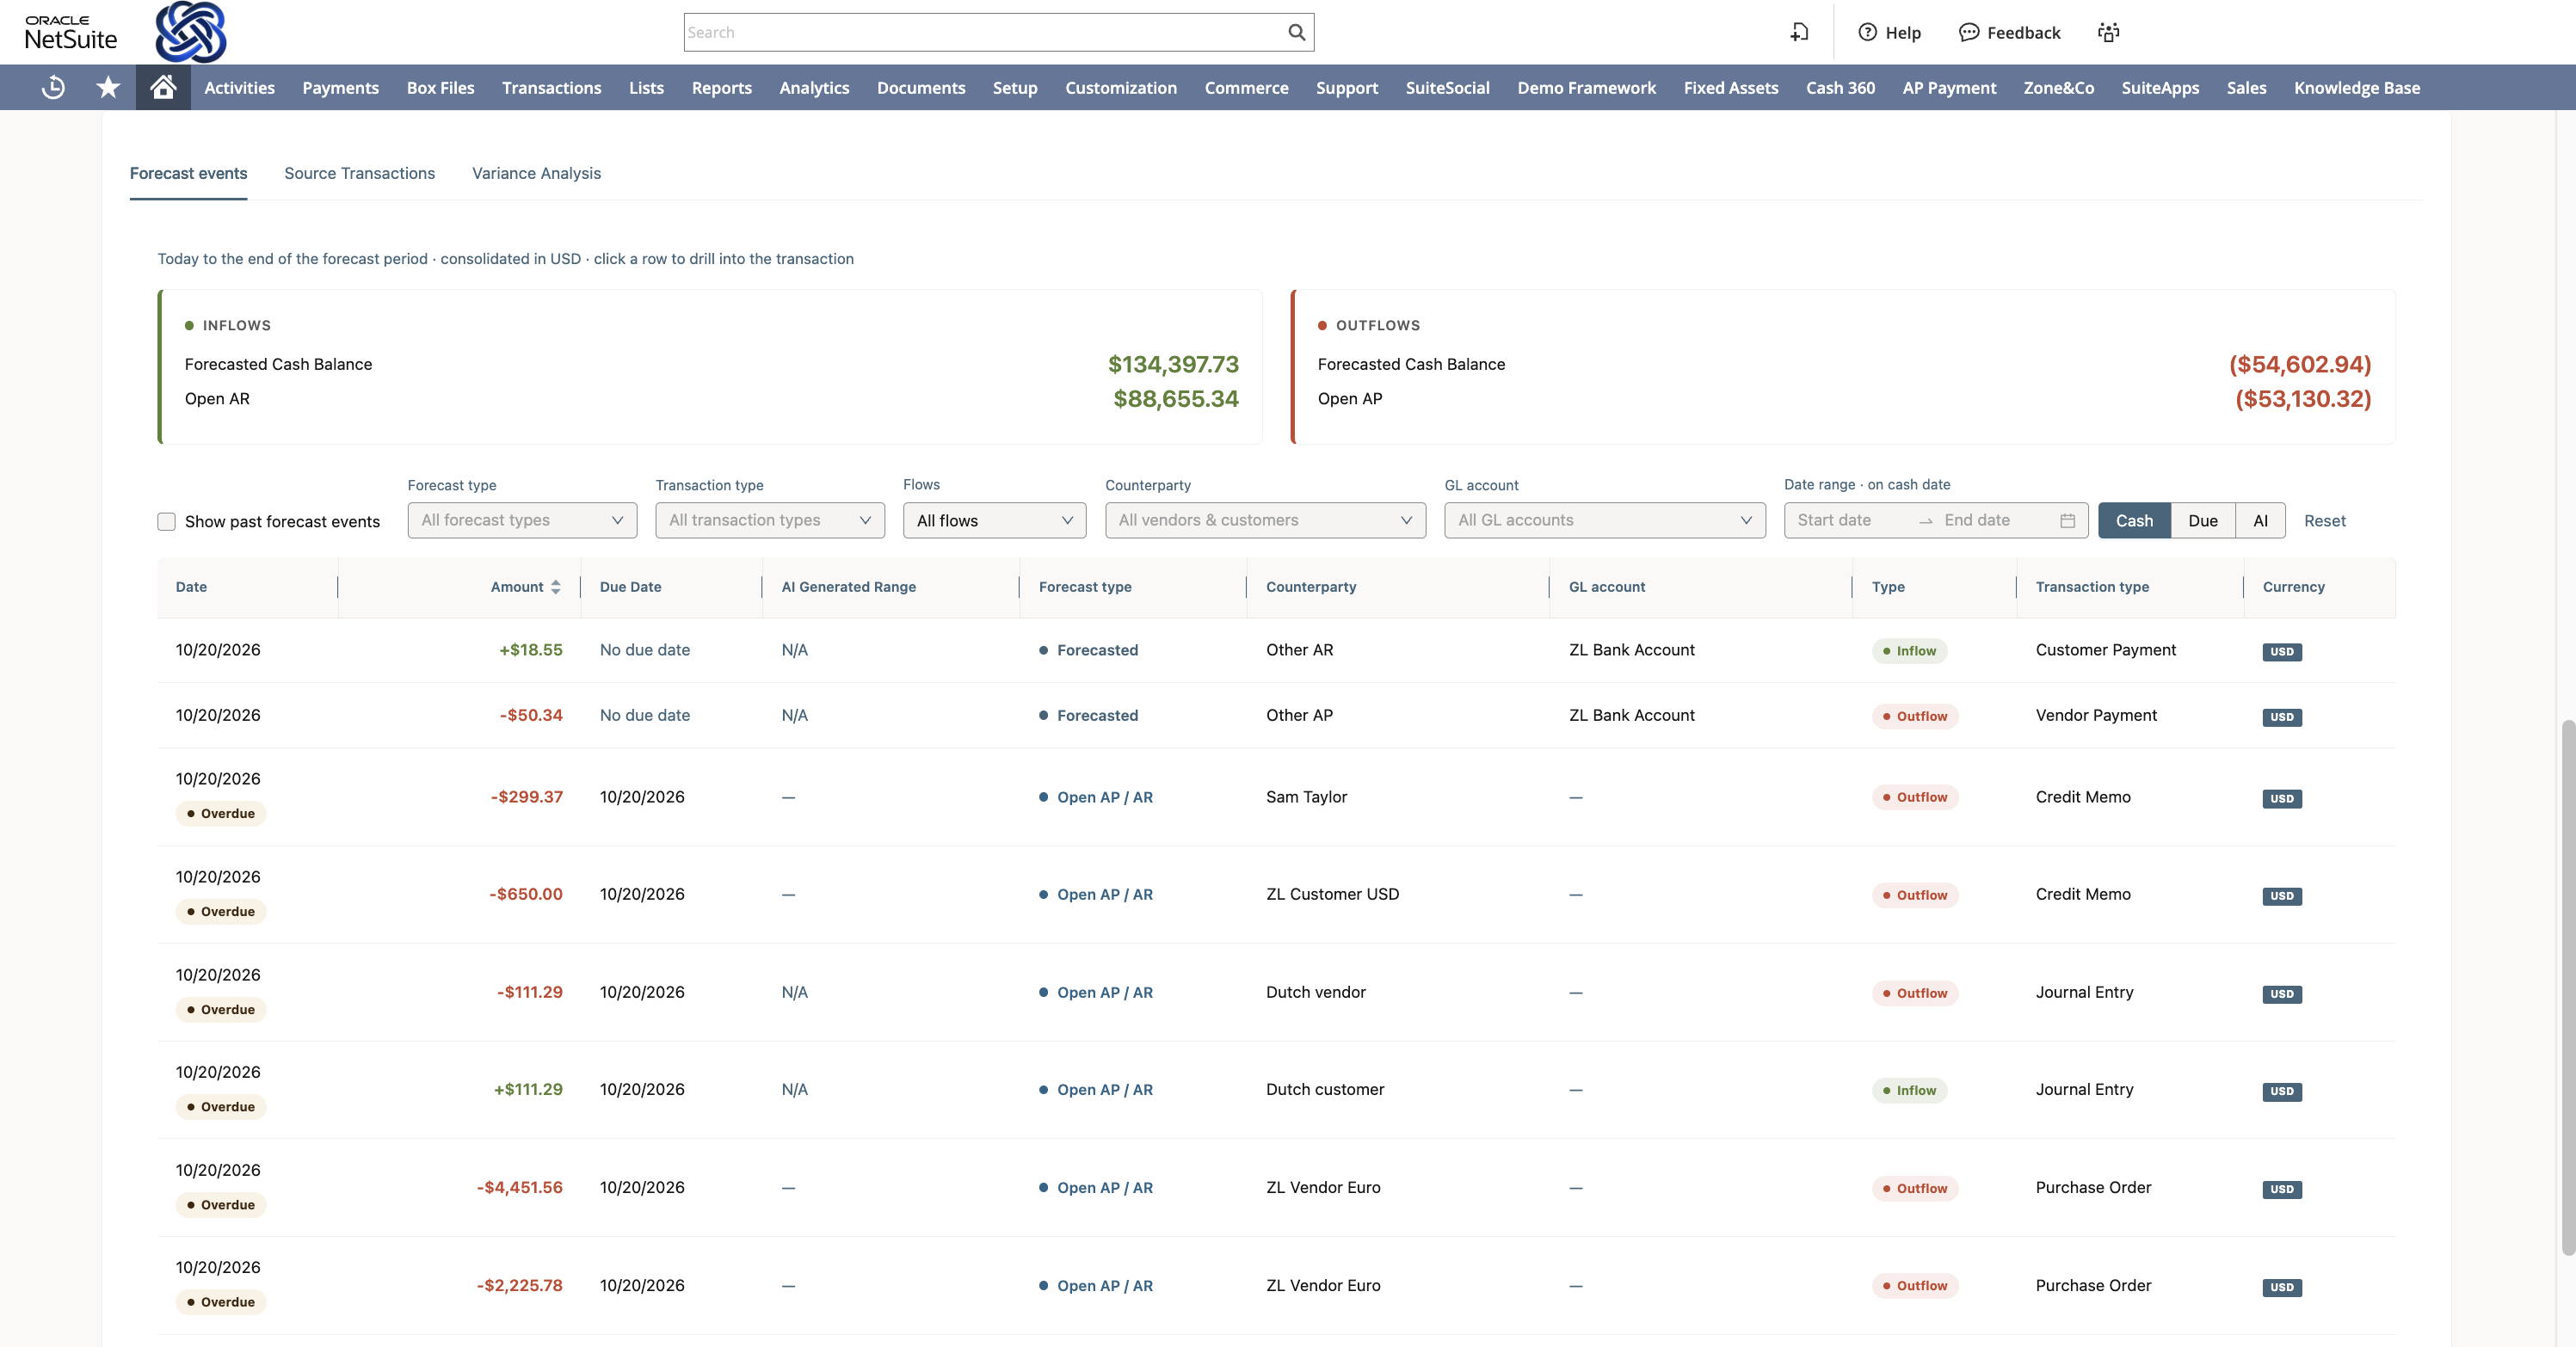Open the Create New icon in the header

(1800, 32)
